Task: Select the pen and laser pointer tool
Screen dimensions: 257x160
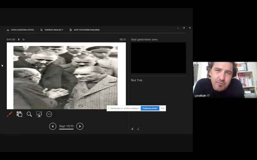Action: pyautogui.click(x=10, y=114)
